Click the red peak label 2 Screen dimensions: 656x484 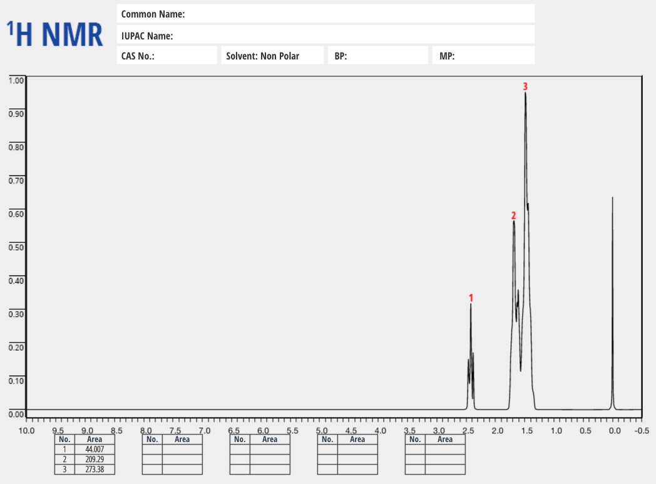[513, 215]
